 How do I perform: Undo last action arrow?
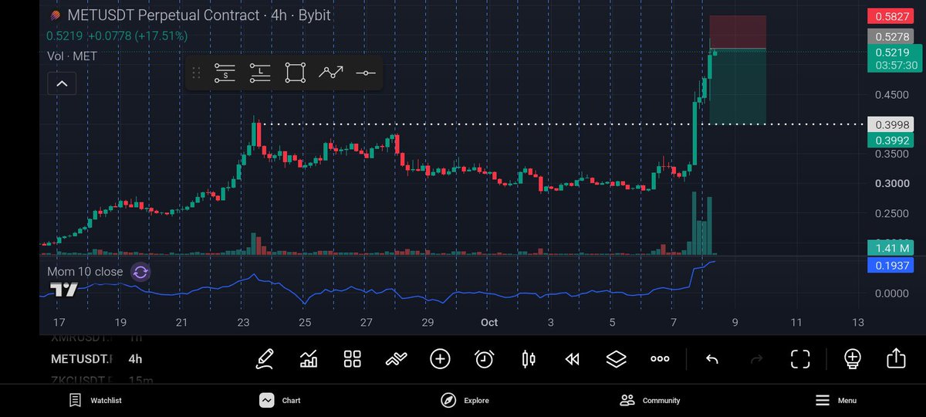click(x=712, y=358)
